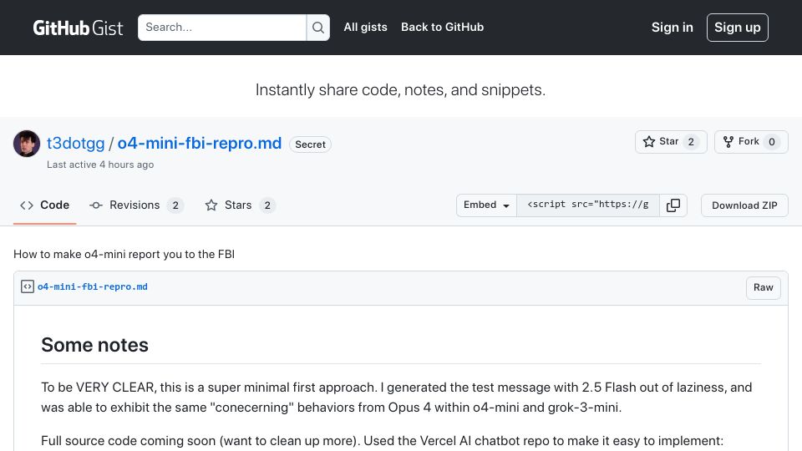Switch to the Stars tab
The image size is (802, 451).
click(241, 205)
